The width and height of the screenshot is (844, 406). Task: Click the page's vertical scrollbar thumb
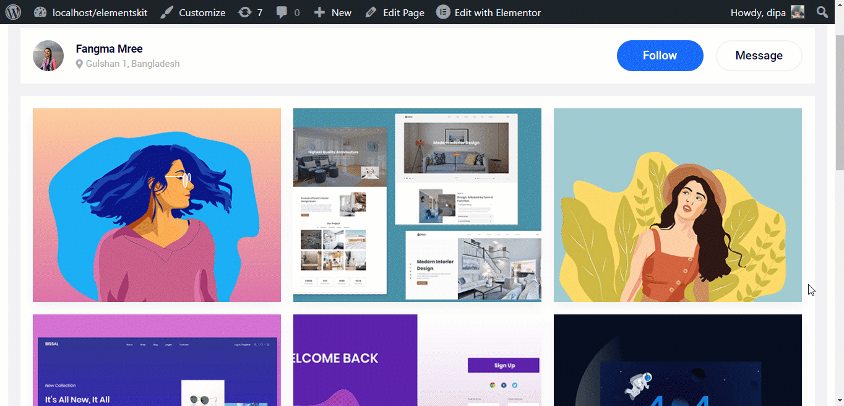pyautogui.click(x=838, y=102)
